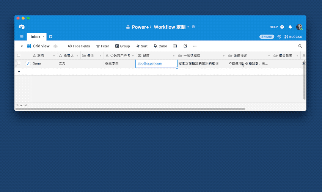Tick the select-all checkbox in header
Screen dimensions: 322x192
coord(19,56)
